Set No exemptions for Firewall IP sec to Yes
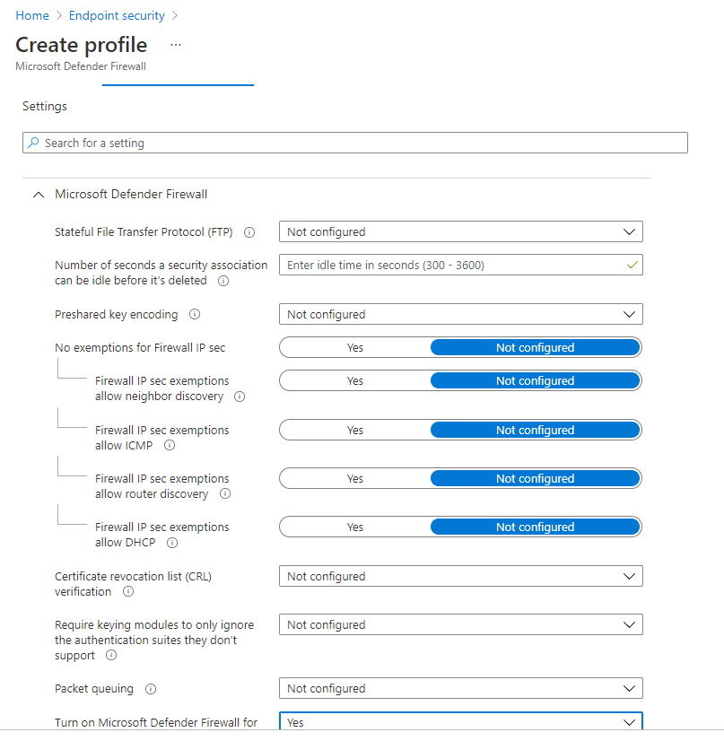Image resolution: width=724 pixels, height=741 pixels. coord(355,347)
